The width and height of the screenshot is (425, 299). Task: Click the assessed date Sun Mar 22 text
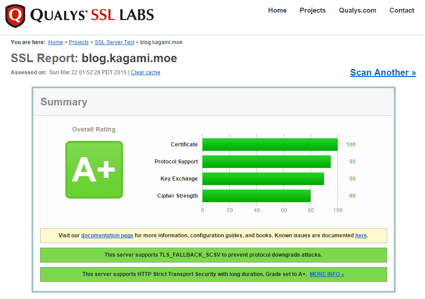pyautogui.click(x=88, y=72)
